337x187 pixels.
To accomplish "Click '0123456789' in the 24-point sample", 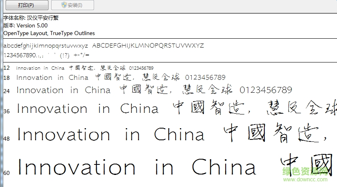I will 266,90.
